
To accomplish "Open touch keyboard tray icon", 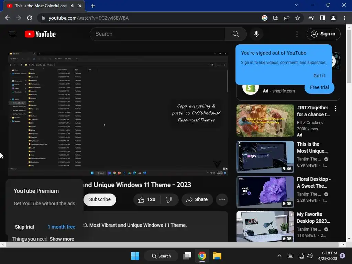I will [x=290, y=256].
